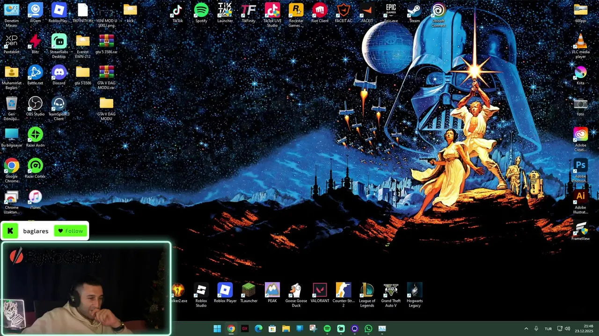This screenshot has height=336, width=599.
Task: Open Microsoft Edge from the taskbar
Action: (x=258, y=329)
